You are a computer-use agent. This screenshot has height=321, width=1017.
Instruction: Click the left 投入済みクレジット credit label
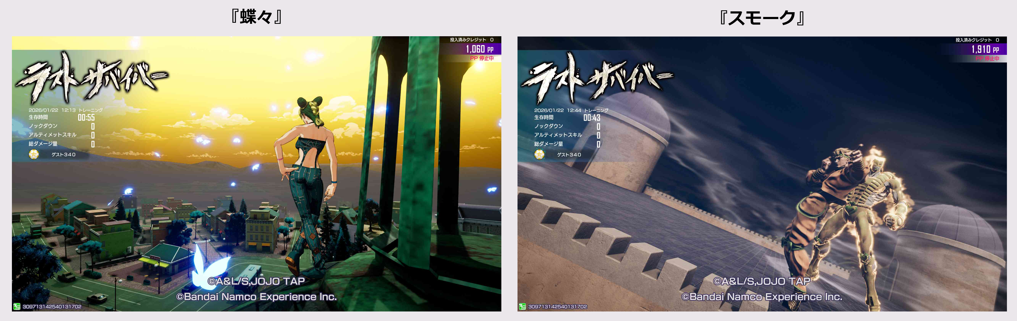pos(468,40)
